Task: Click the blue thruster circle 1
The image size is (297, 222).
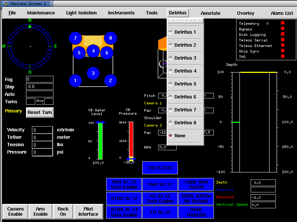Action: point(75,81)
